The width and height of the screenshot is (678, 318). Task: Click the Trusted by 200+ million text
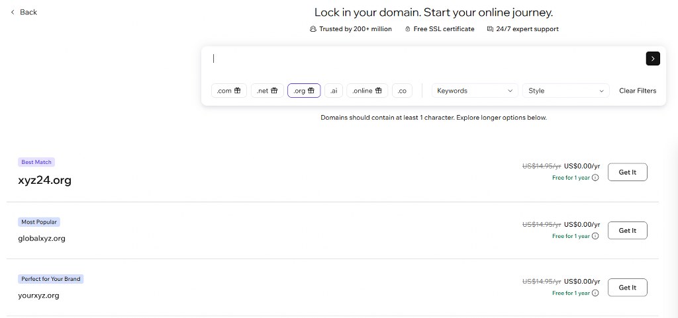(x=356, y=29)
